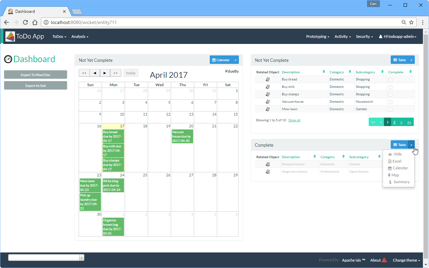Screen dimensions: 429x268
Task: Bookmark the page with the star icon
Action: (411, 22)
